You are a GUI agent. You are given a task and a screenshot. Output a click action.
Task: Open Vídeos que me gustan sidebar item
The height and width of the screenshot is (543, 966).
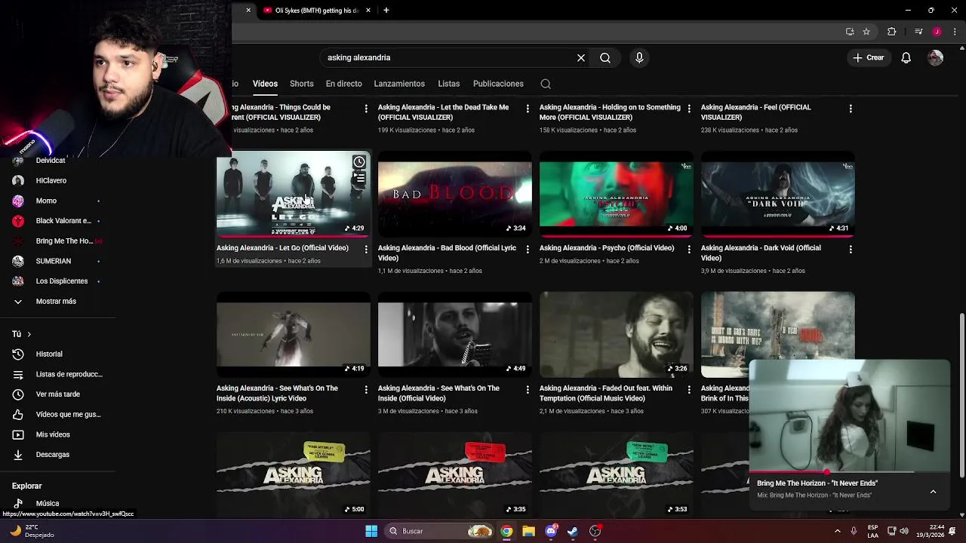pos(68,414)
